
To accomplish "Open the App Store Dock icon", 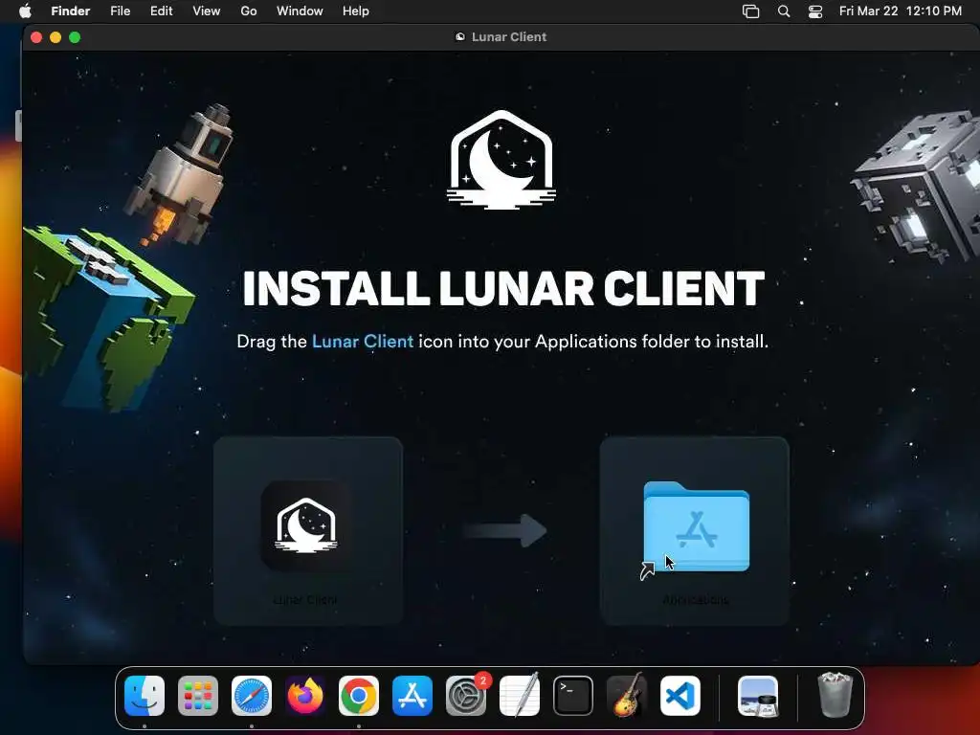I will [x=412, y=696].
